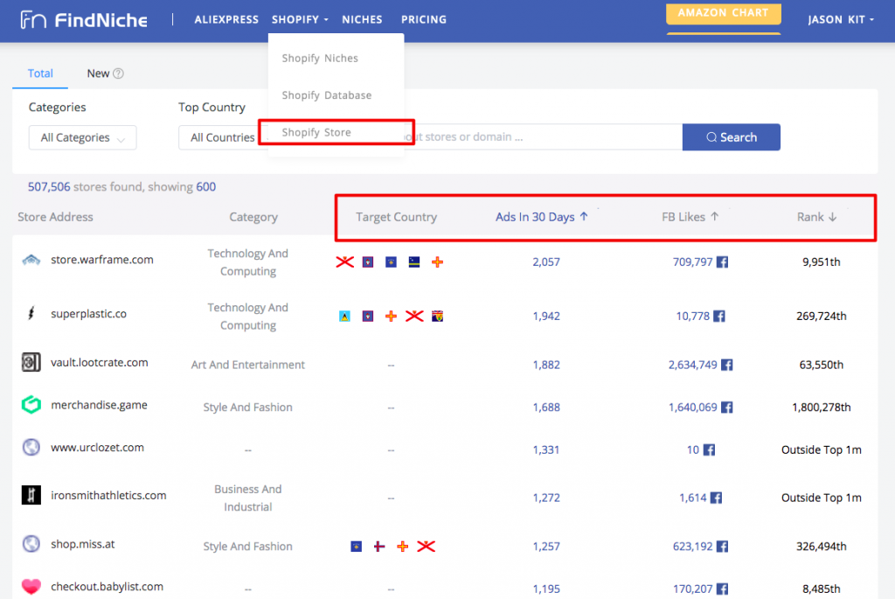The width and height of the screenshot is (895, 599).
Task: Switch to the Total tab
Action: point(40,73)
